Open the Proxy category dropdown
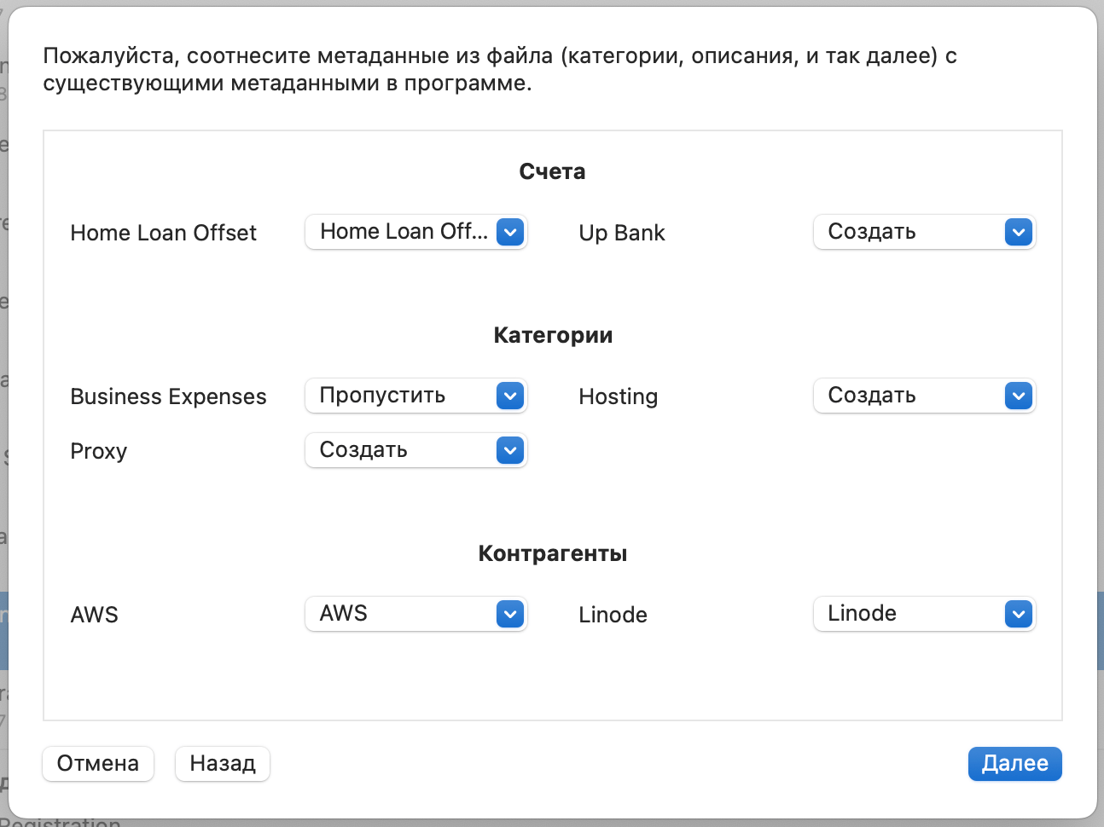Viewport: 1104px width, 827px height. (416, 450)
